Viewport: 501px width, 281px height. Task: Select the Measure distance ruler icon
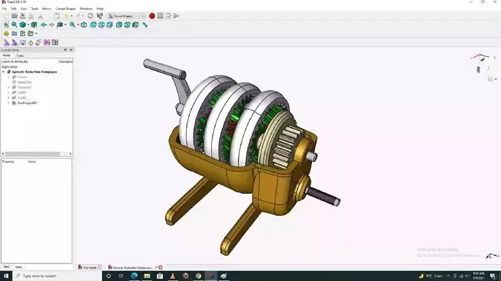pos(145,25)
